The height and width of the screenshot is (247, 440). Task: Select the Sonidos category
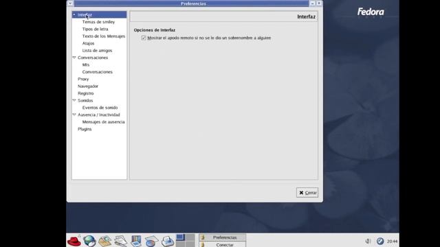click(85, 101)
